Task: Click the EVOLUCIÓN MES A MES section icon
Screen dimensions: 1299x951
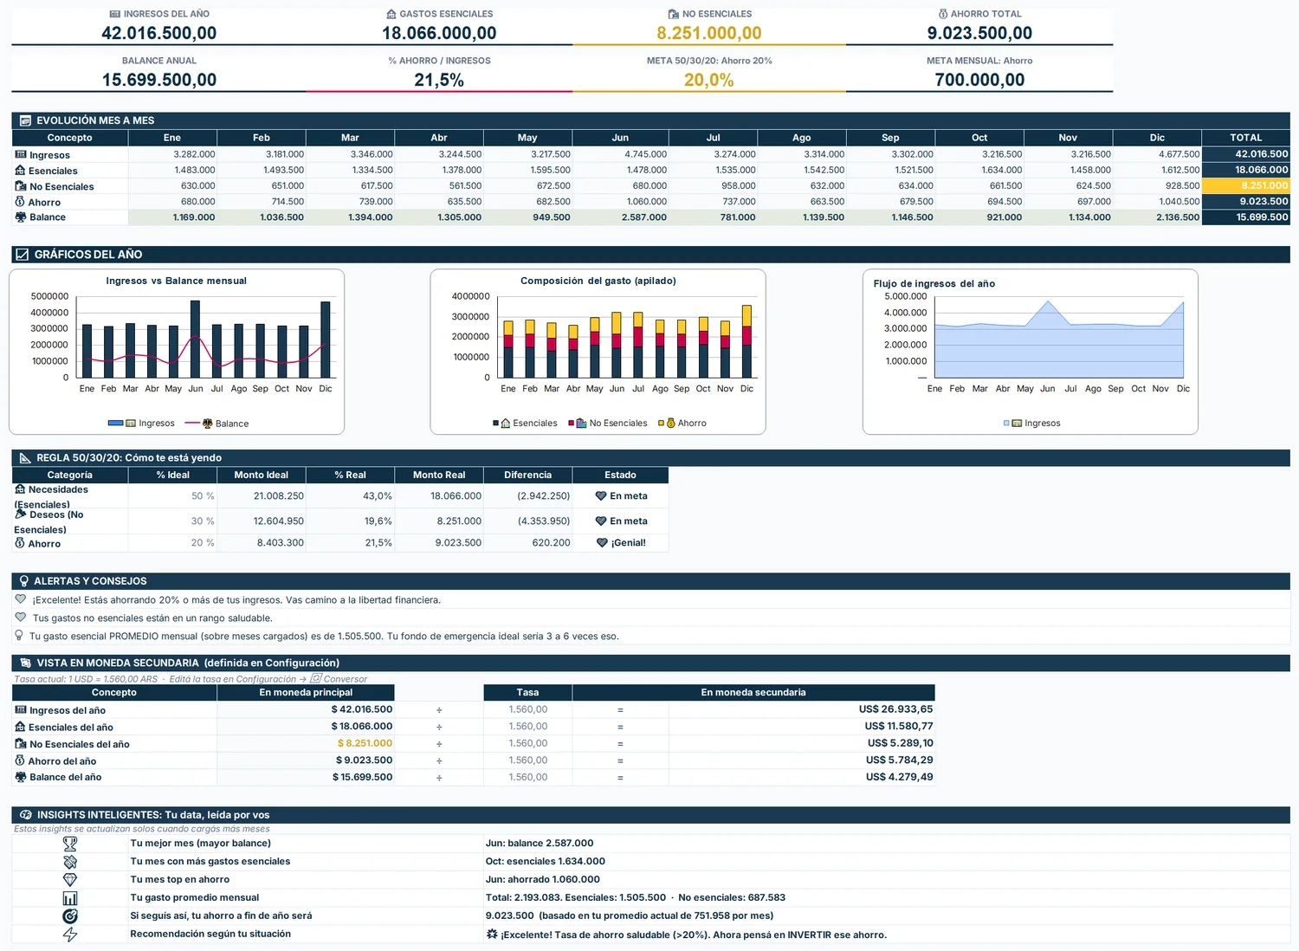Action: [x=25, y=120]
